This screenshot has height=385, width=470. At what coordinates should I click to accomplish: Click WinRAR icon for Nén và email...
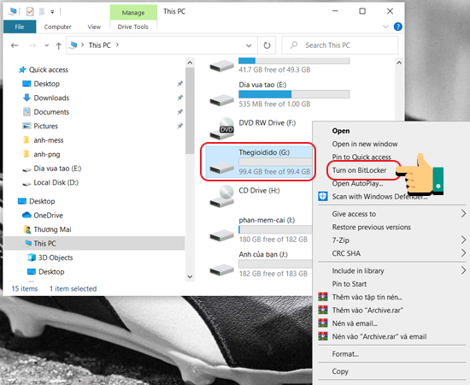[323, 323]
